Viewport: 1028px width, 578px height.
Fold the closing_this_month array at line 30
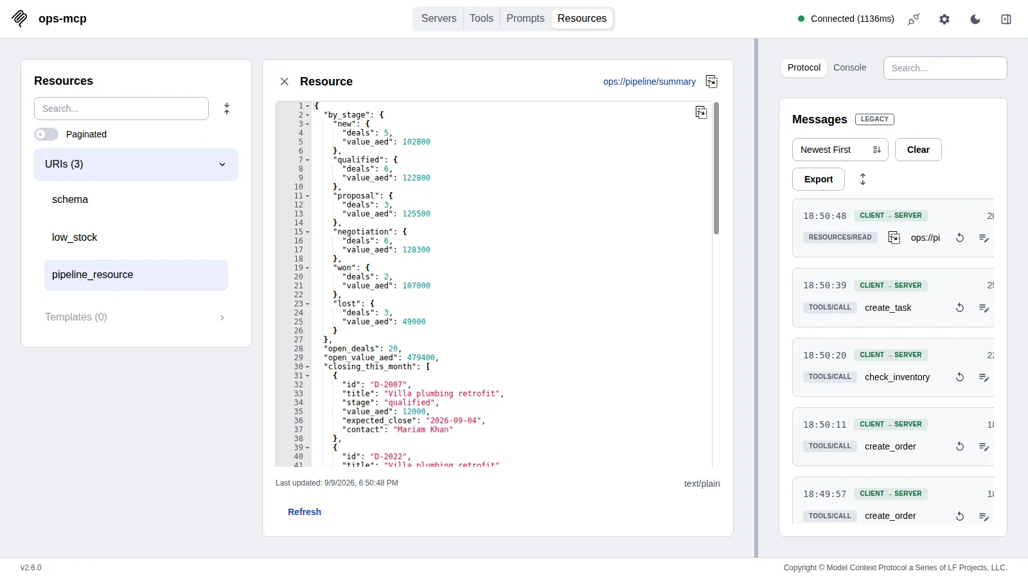(308, 367)
